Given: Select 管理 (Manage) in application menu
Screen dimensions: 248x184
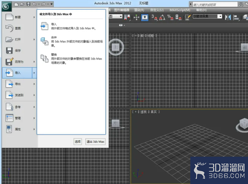Looking at the screenshot, I should pyautogui.click(x=17, y=118).
